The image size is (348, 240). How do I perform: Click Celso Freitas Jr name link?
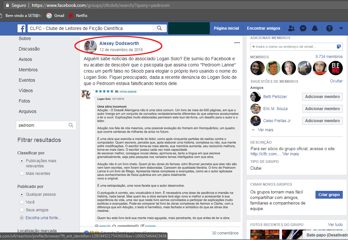click(277, 121)
